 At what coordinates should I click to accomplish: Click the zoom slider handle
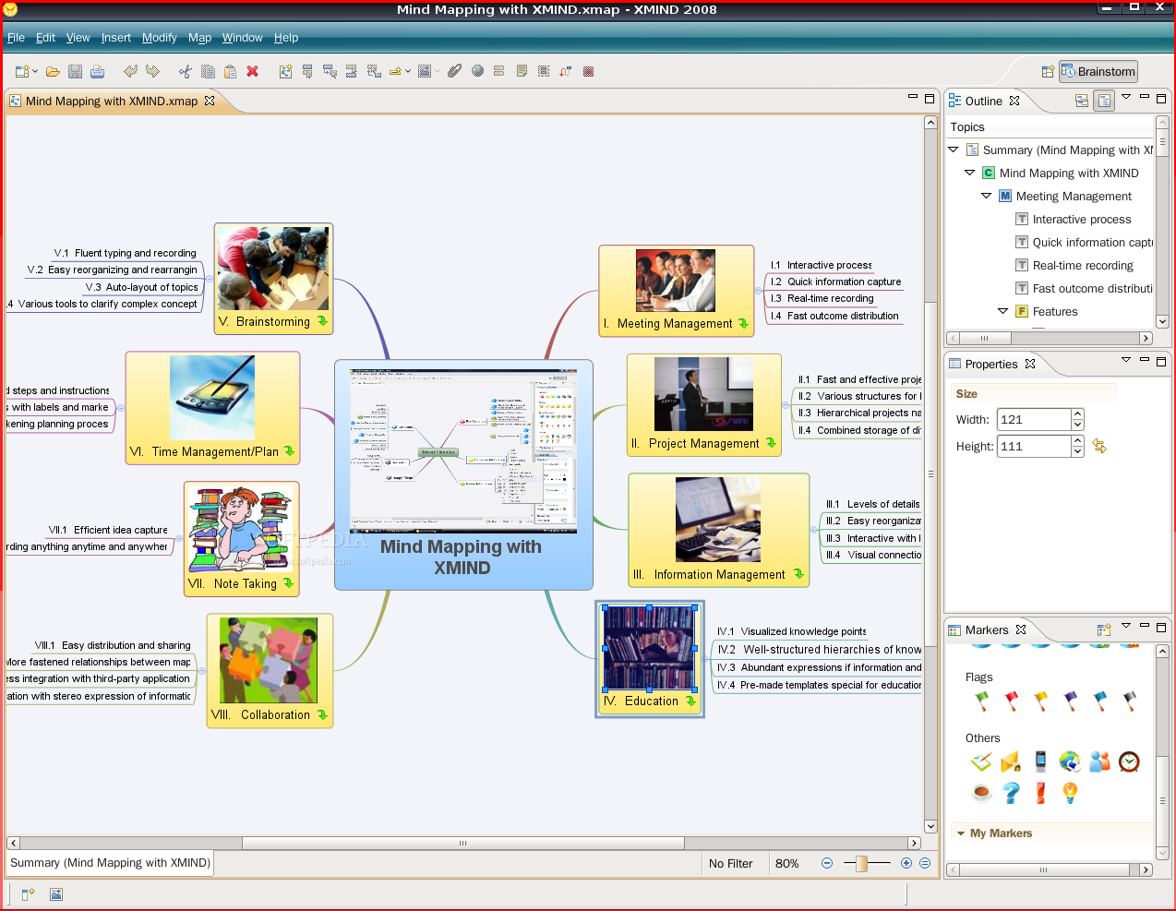click(x=861, y=863)
